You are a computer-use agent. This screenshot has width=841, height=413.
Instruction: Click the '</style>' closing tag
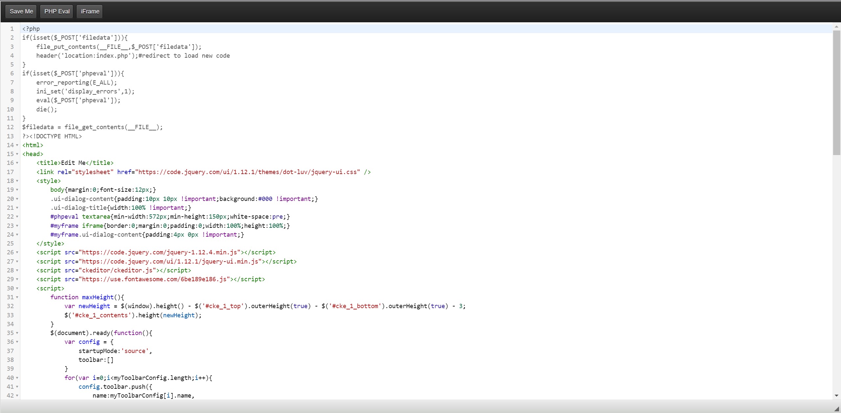pos(50,244)
